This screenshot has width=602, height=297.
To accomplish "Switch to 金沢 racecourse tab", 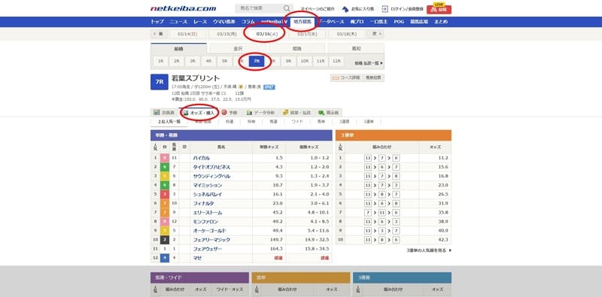I will click(238, 49).
